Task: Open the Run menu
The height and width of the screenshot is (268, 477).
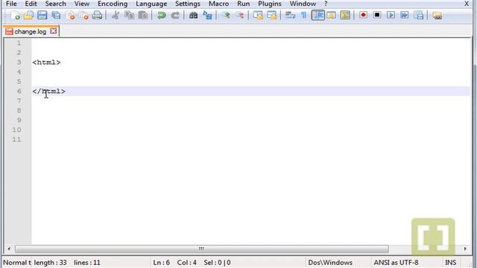Action: click(244, 4)
